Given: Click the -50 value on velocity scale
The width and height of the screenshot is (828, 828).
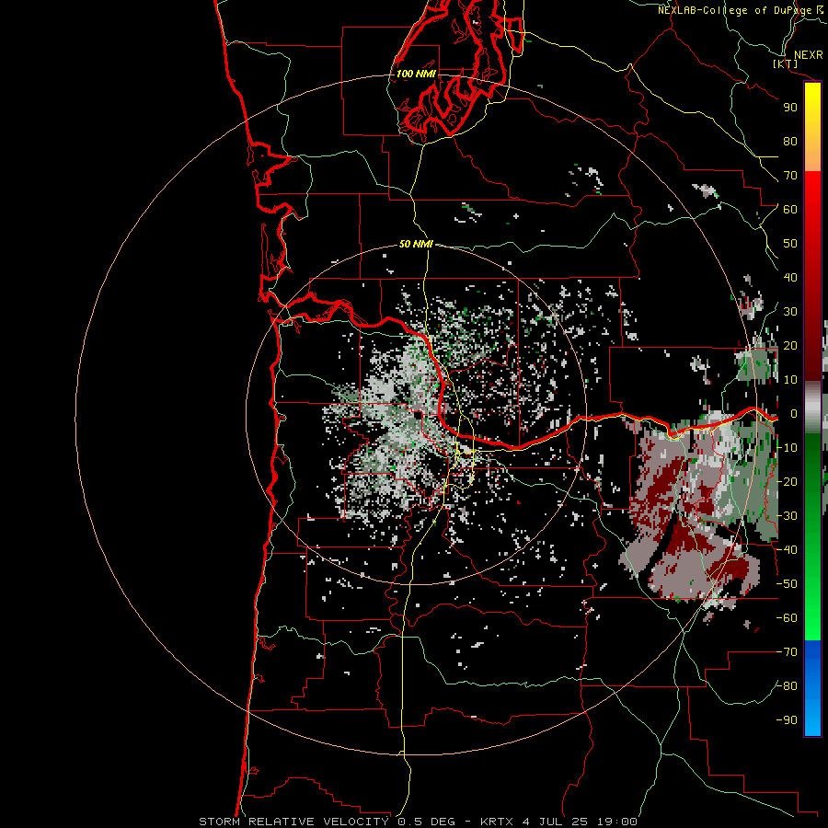Looking at the screenshot, I should 787,584.
